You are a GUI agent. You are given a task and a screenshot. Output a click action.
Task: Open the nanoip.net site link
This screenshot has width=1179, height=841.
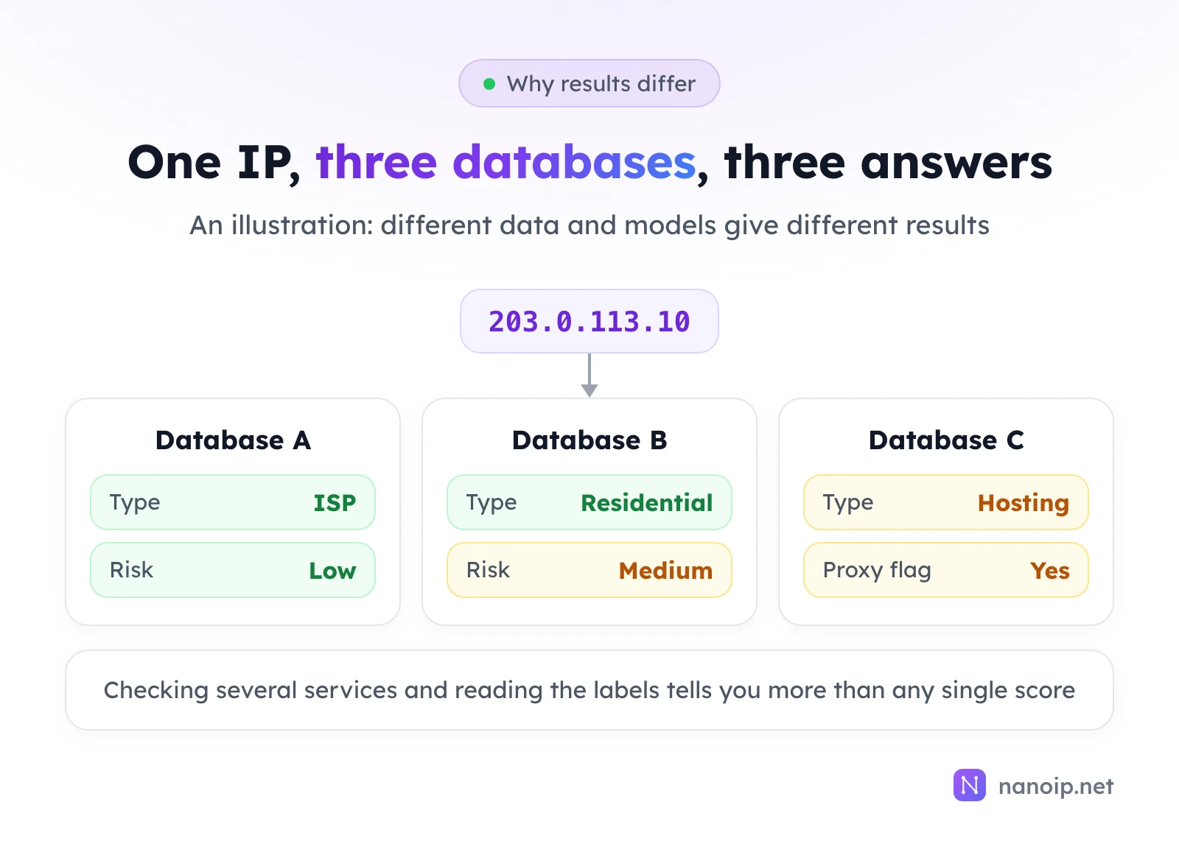[1056, 787]
